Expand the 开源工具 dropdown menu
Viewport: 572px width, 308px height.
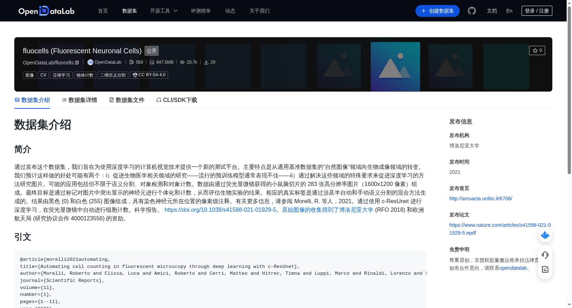click(x=164, y=11)
